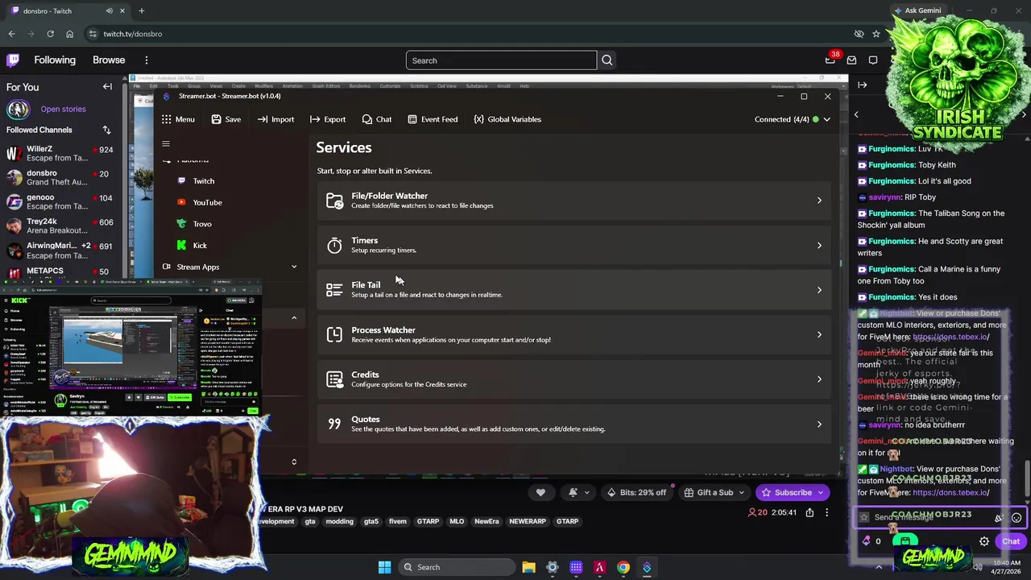
Task: Open Event Feed in Streamer.bot toolbar
Action: click(432, 119)
